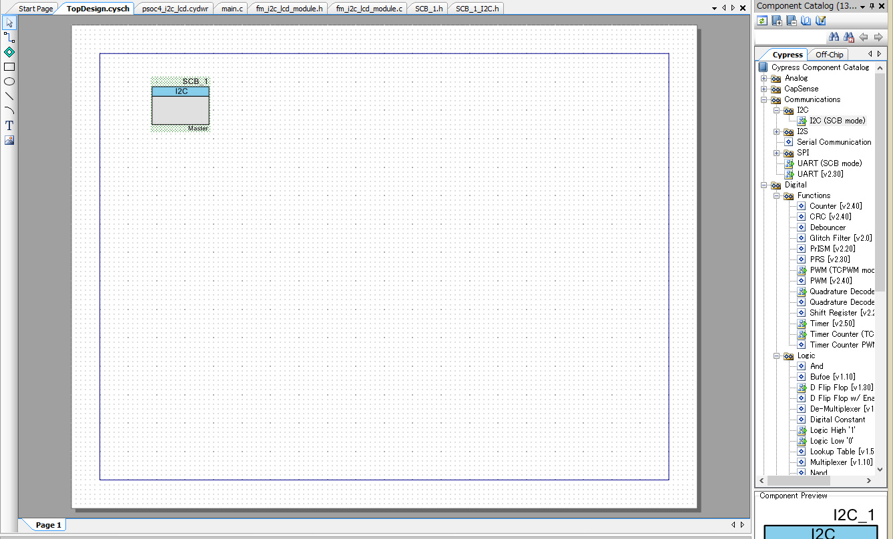The height and width of the screenshot is (539, 893).
Task: Select Serial Communication component
Action: (x=834, y=142)
